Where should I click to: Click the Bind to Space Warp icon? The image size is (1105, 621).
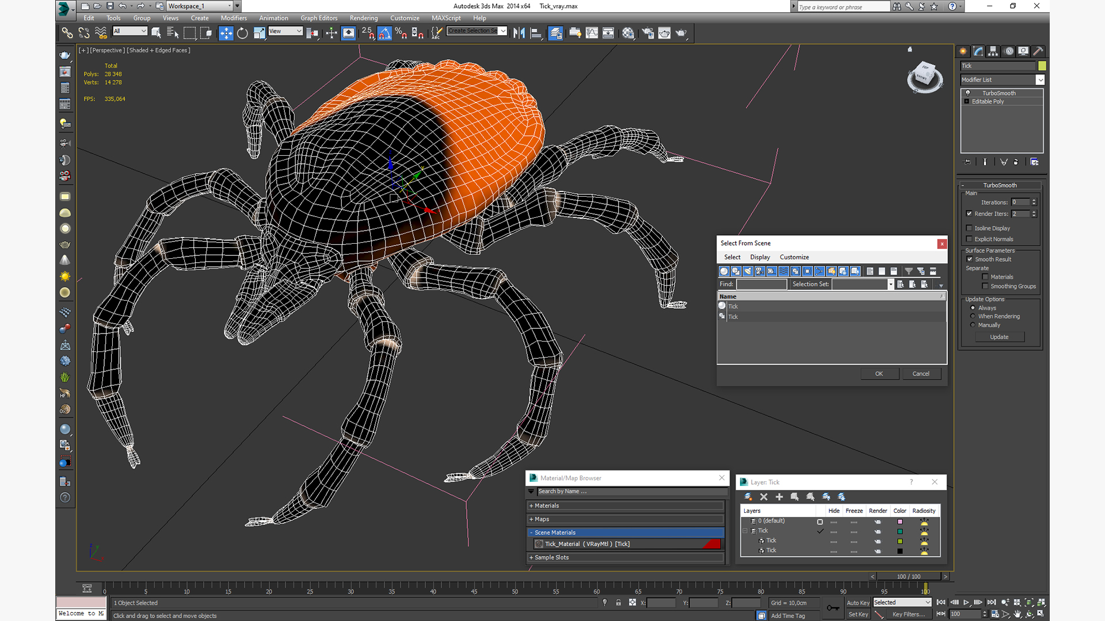click(101, 33)
